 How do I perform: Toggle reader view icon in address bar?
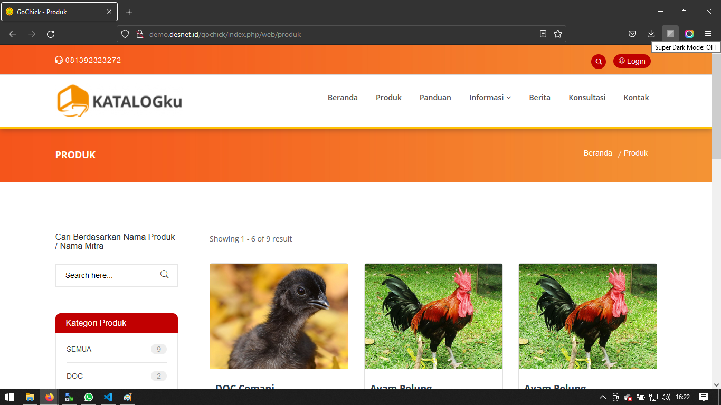pyautogui.click(x=543, y=34)
